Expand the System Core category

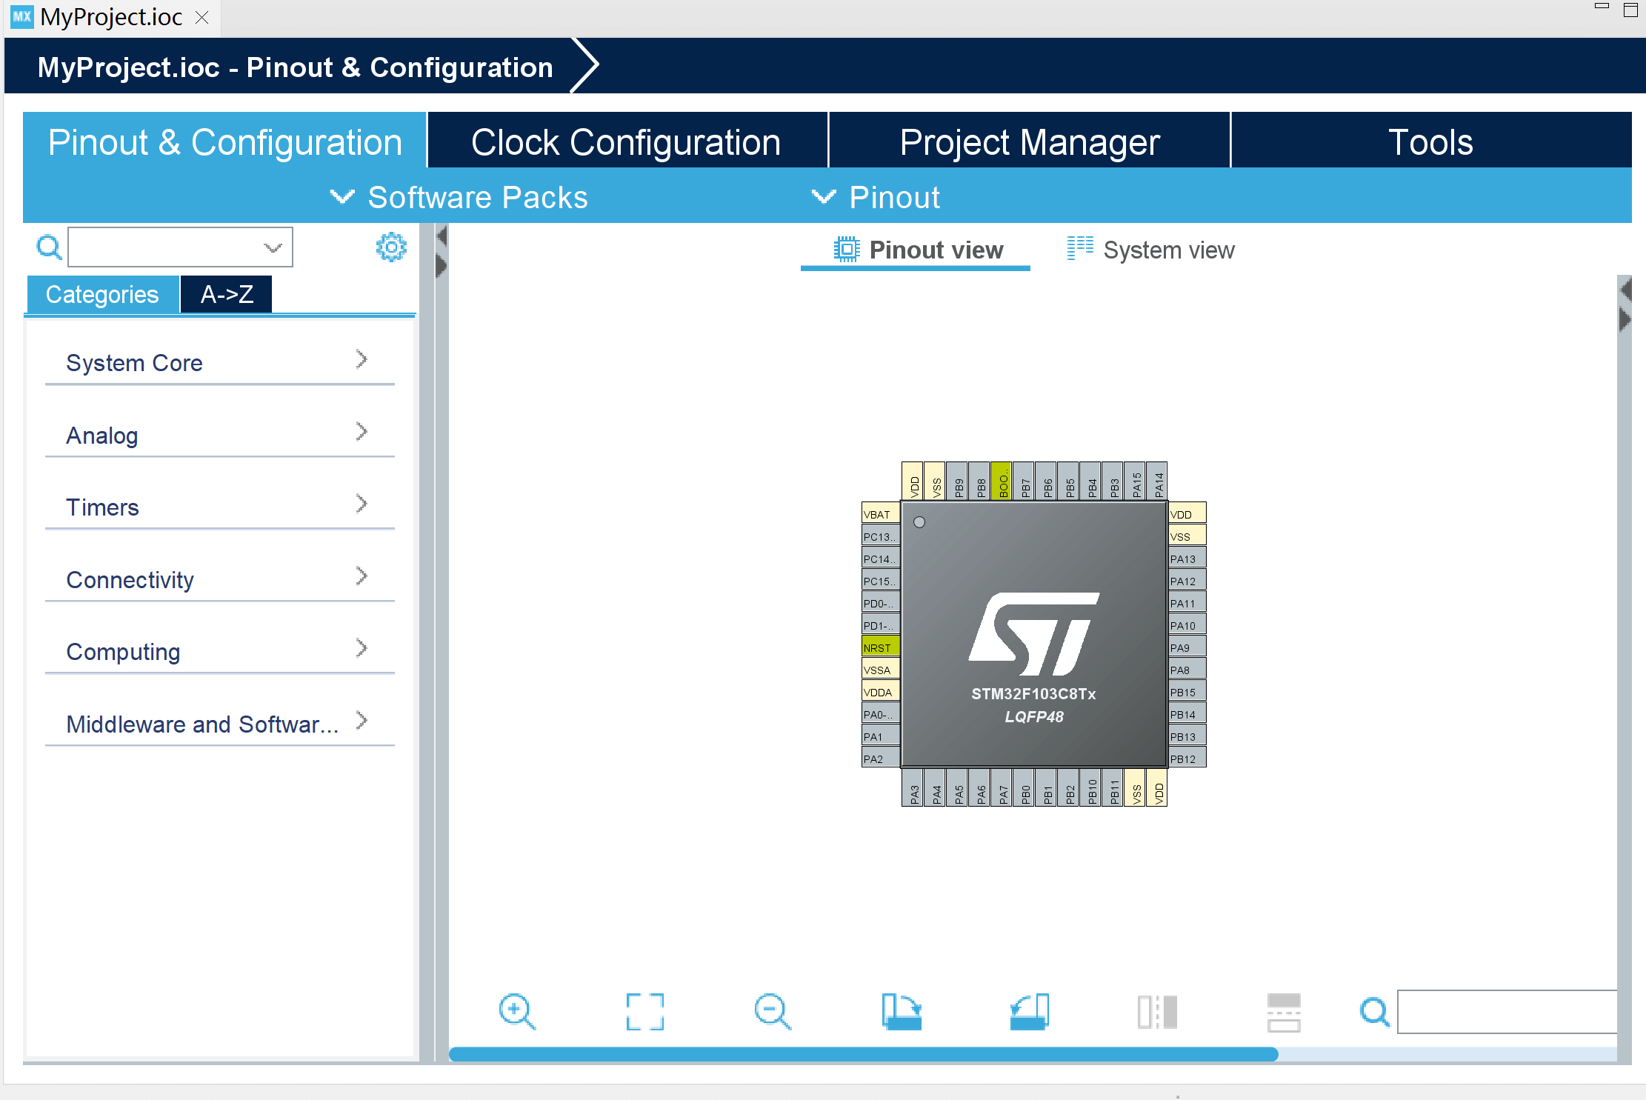(x=219, y=363)
